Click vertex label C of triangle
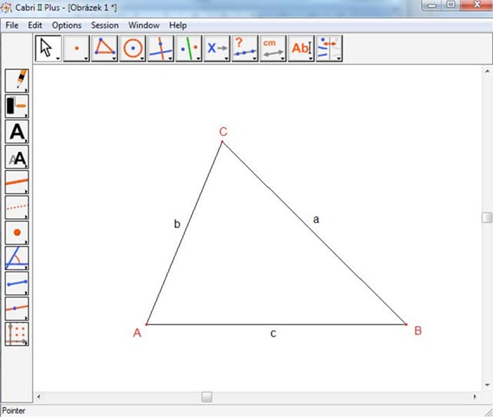Screen dimensions: 493x417 click(x=223, y=132)
